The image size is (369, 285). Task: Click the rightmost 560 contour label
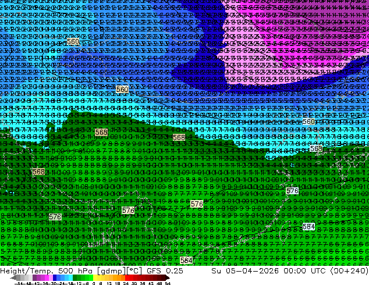tap(308, 122)
